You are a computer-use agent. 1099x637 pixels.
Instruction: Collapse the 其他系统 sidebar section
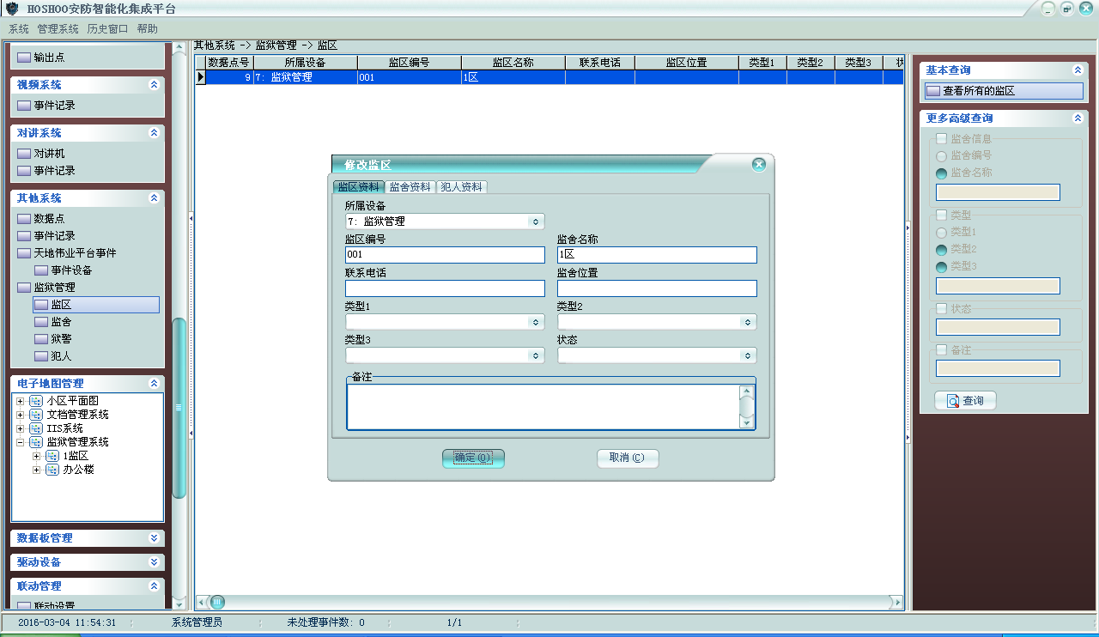coord(154,198)
